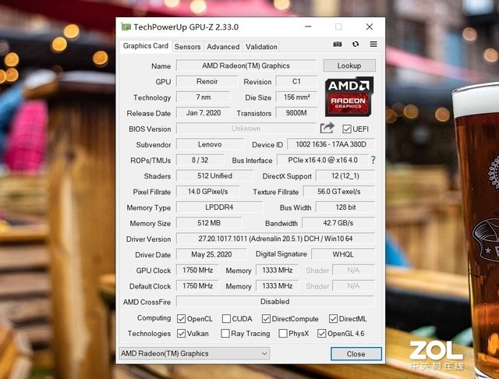499x379 pixels.
Task: Click the Lookup button
Action: (x=349, y=66)
